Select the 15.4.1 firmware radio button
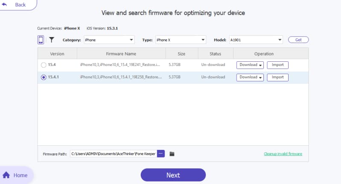Screen dimensions: 341x184 [43, 77]
